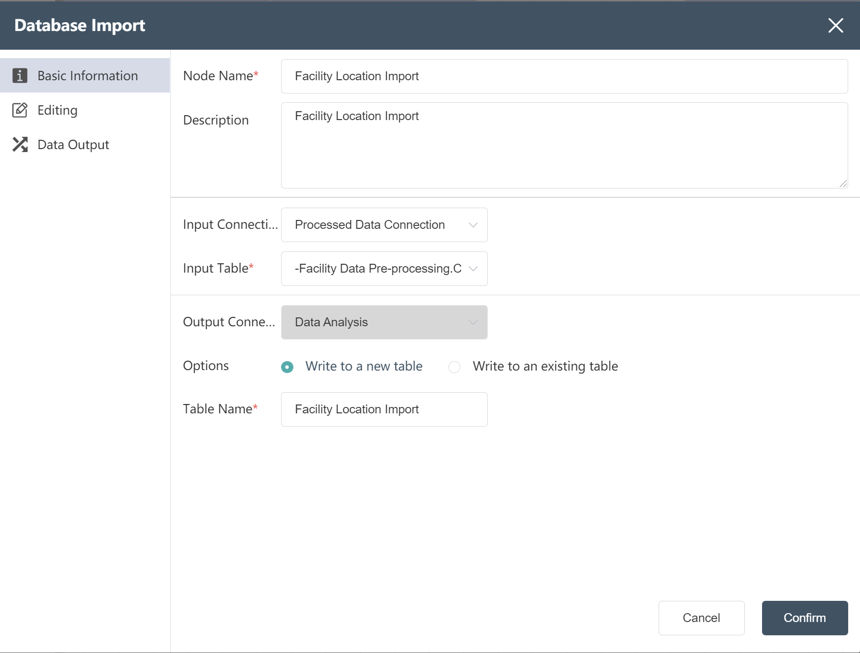Choose Write to an existing table option
The width and height of the screenshot is (860, 653).
coord(454,367)
